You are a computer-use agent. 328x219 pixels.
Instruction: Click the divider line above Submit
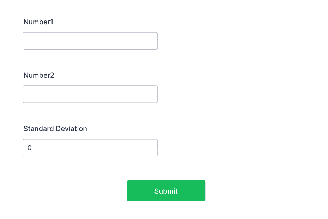pos(164,167)
